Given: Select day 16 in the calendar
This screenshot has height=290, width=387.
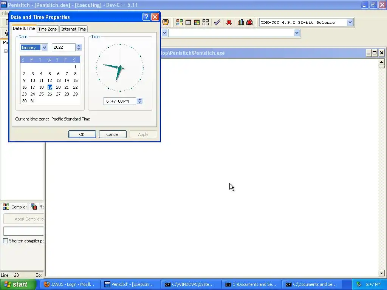Looking at the screenshot, I should coord(24,87).
